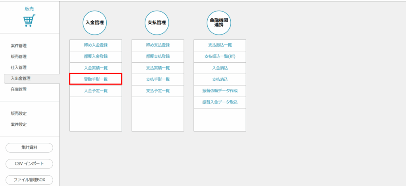Screen dimensions: 406x186
Task: Open 案件管理 in the sidebar
Action: pos(19,46)
